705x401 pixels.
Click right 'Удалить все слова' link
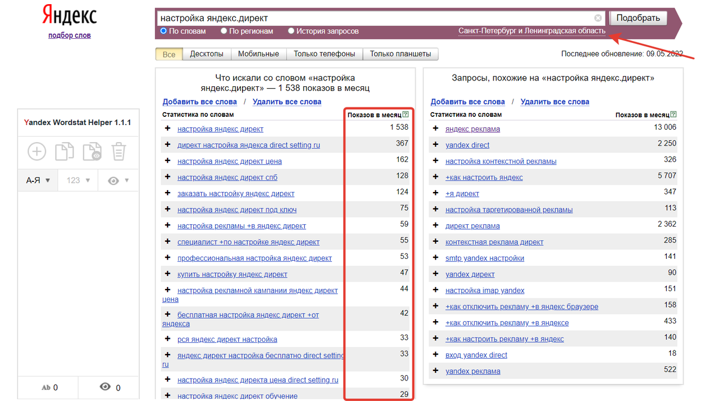click(x=555, y=102)
